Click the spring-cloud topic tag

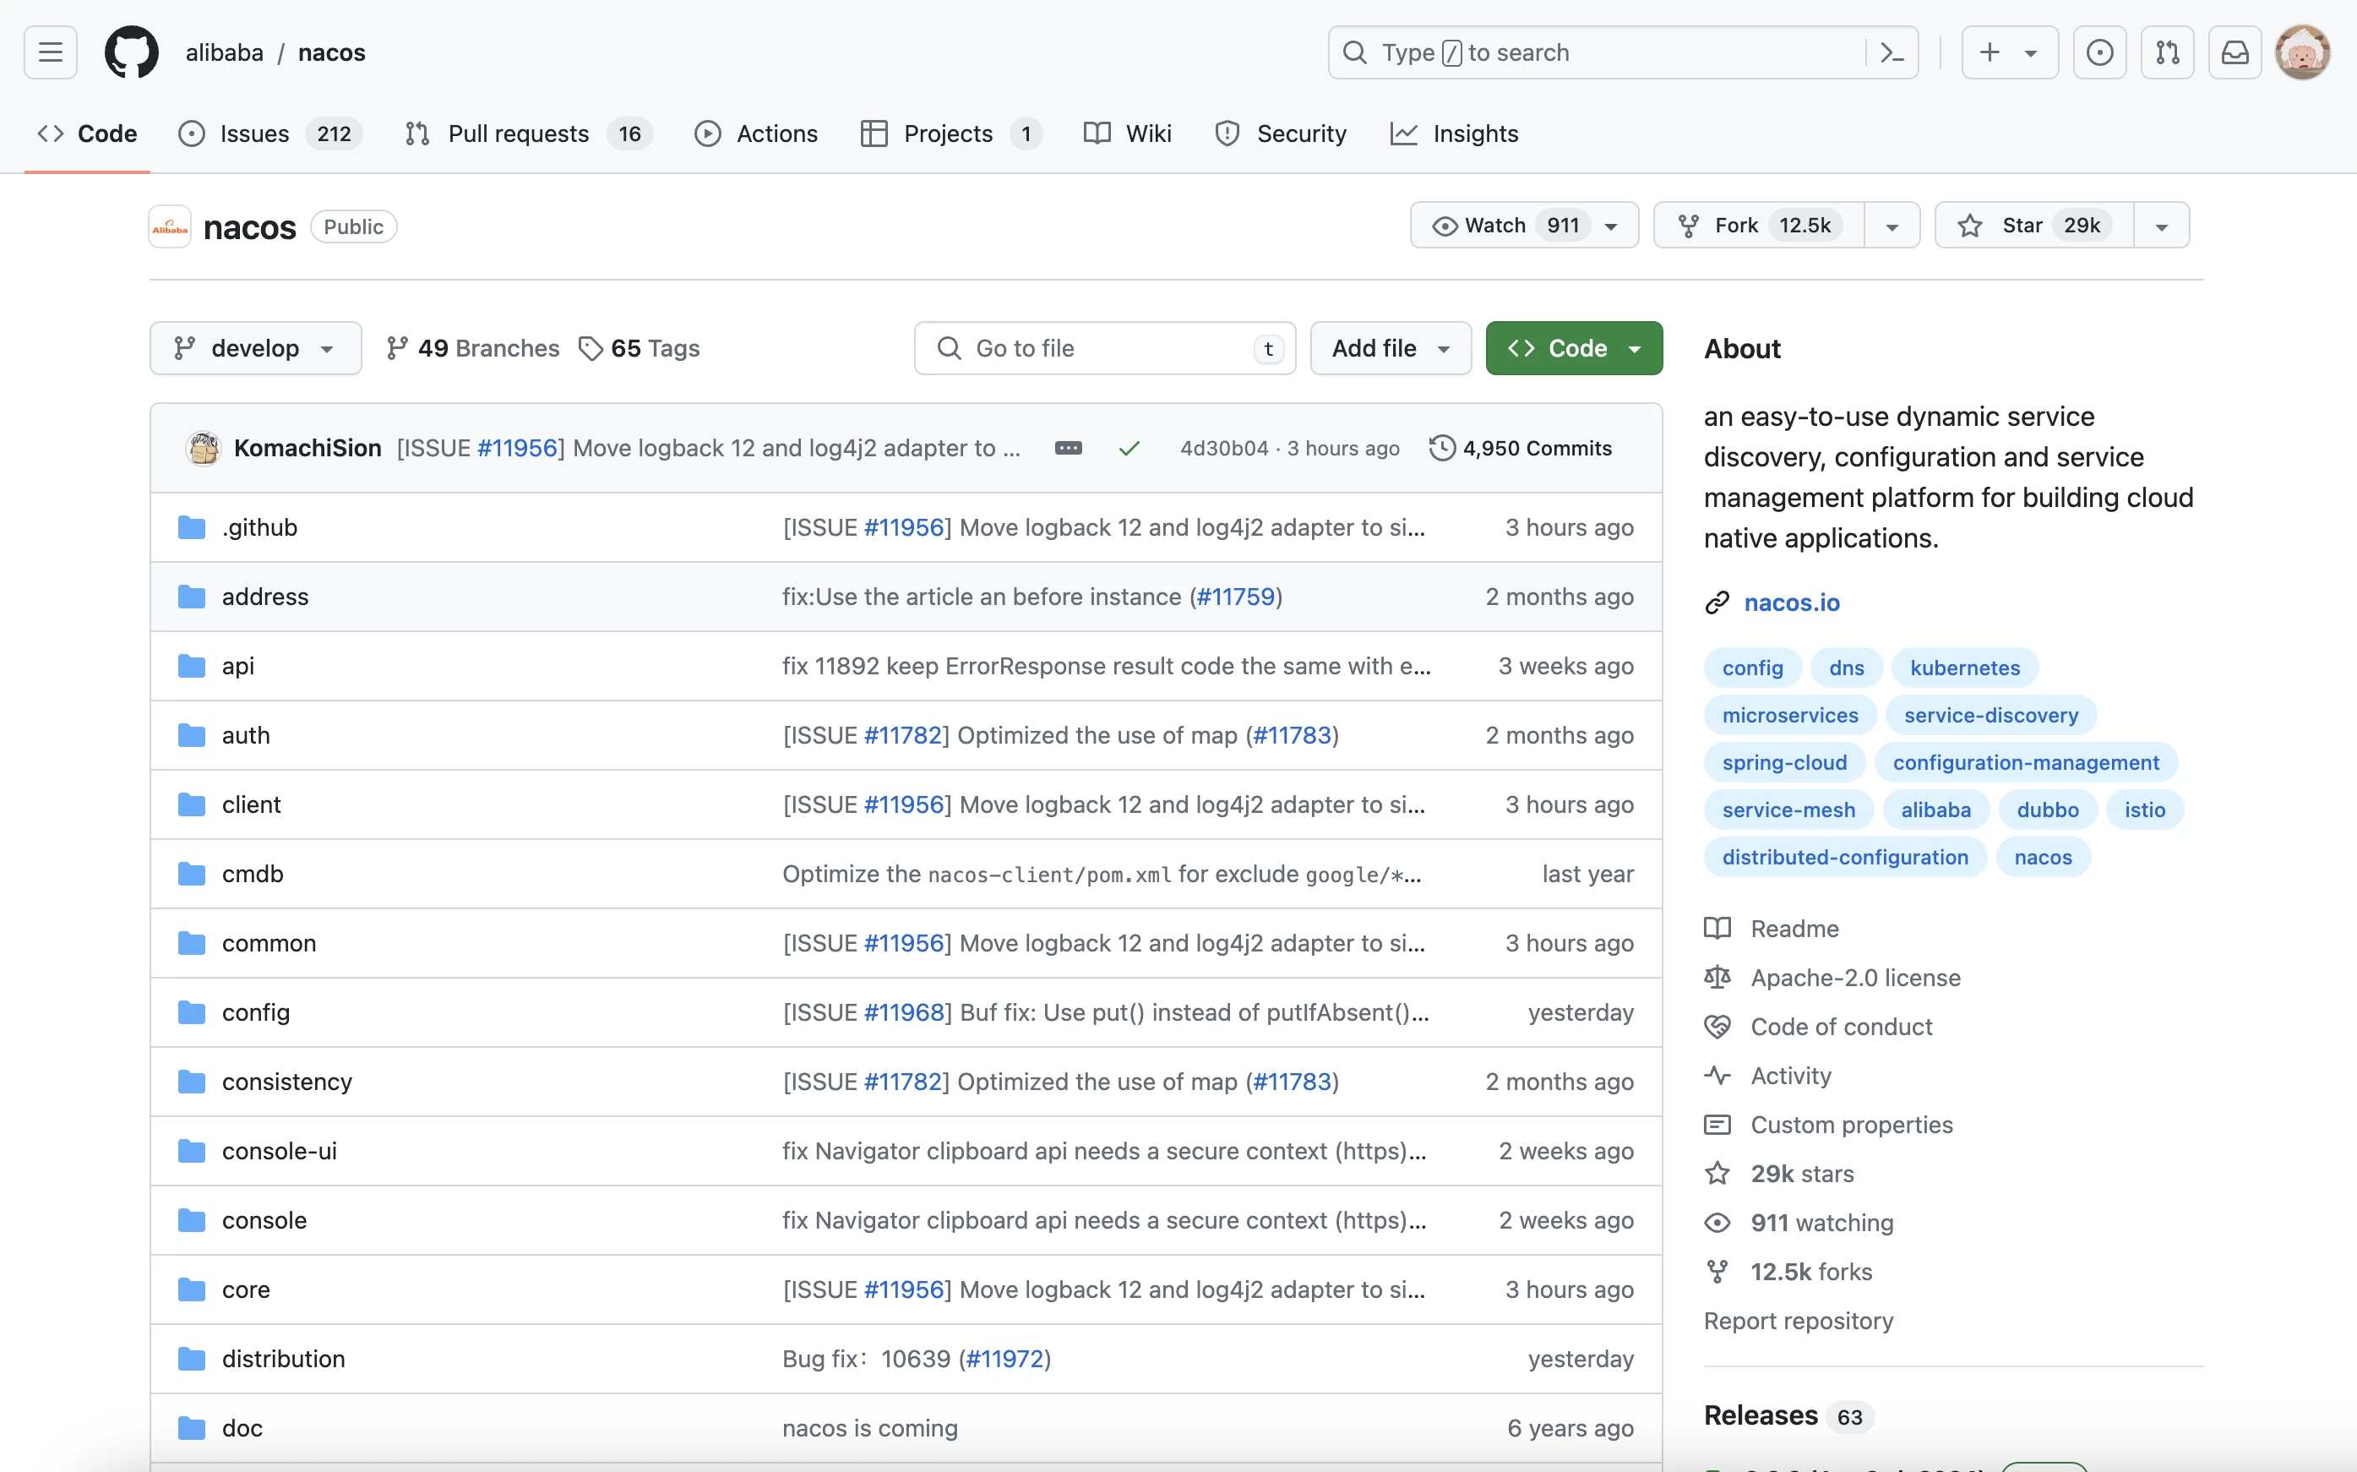(1784, 762)
